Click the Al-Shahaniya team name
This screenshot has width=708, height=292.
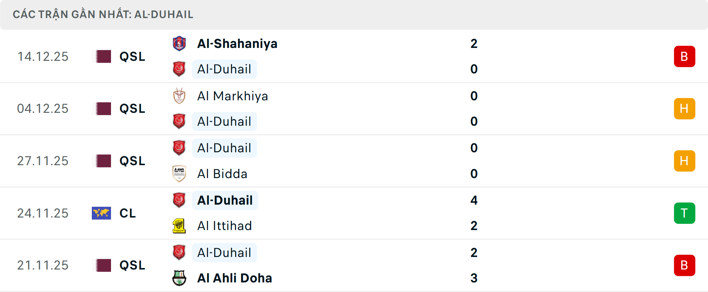[237, 43]
